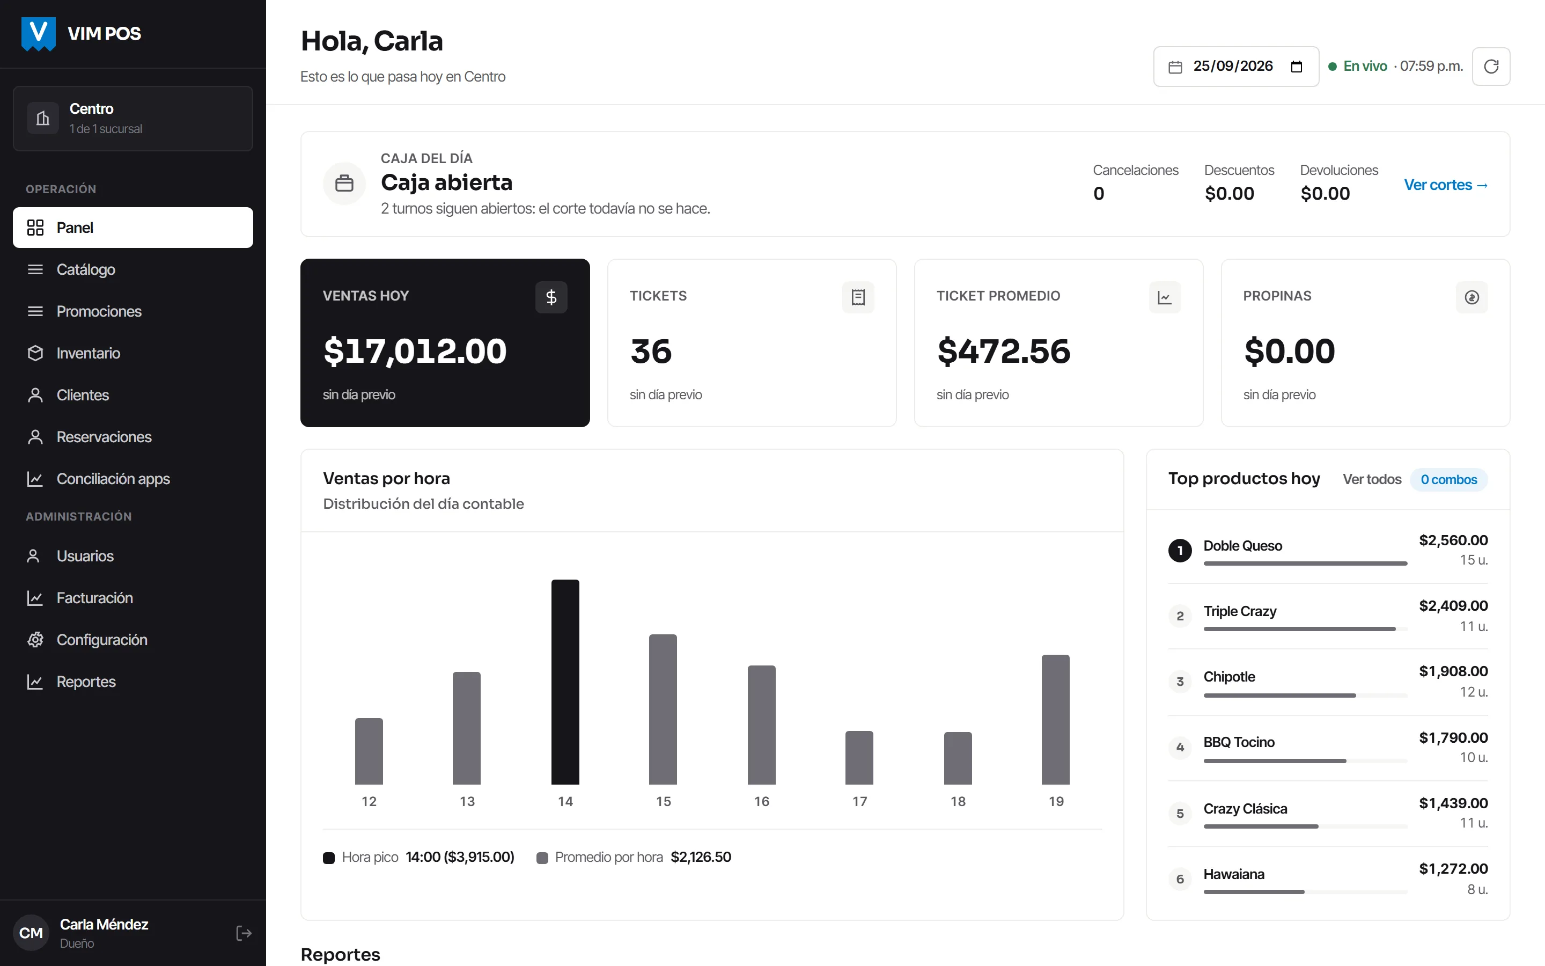This screenshot has width=1545, height=966.
Task: Open Usuarios in the sidebar
Action: (x=133, y=556)
